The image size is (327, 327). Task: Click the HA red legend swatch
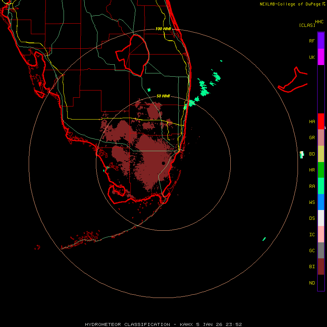coord(321,121)
